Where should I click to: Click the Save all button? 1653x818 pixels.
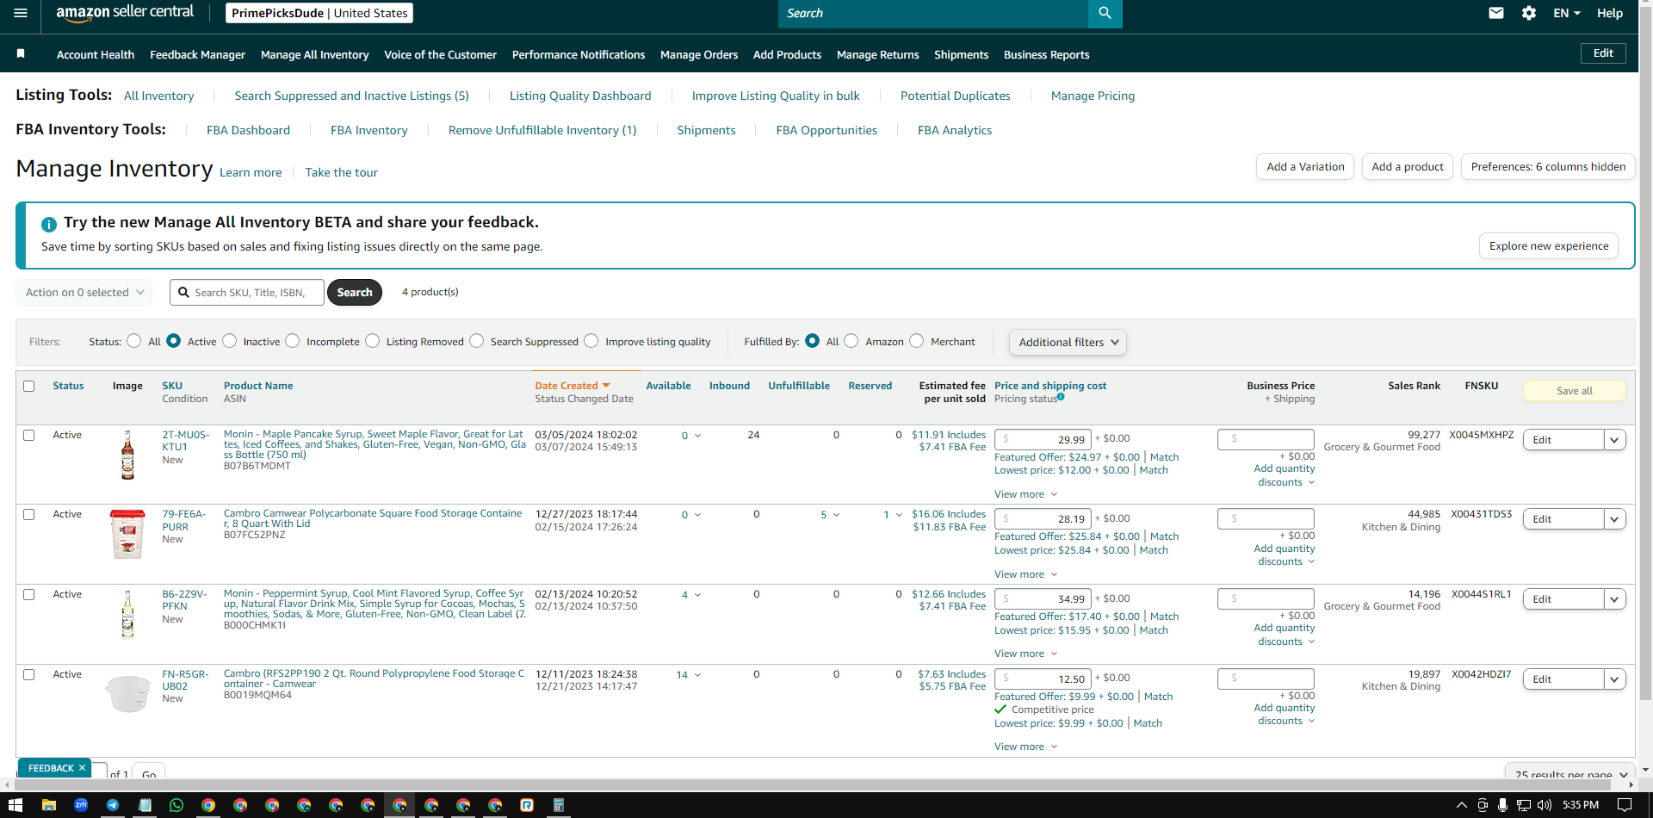coord(1575,391)
